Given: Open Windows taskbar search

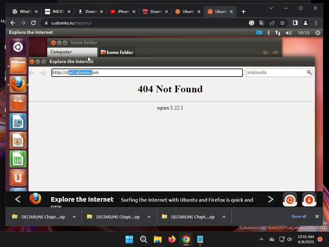Looking at the screenshot, I should point(144,239).
